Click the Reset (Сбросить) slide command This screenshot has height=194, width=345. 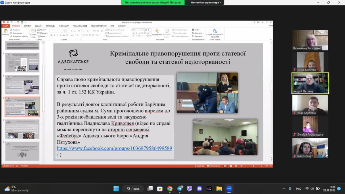click(42, 33)
